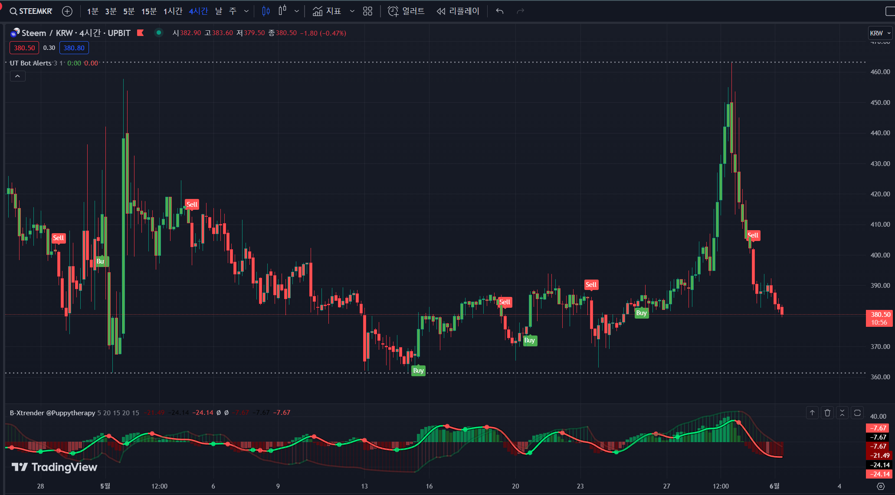Click the add symbol plus icon
This screenshot has width=895, height=495.
[x=67, y=11]
